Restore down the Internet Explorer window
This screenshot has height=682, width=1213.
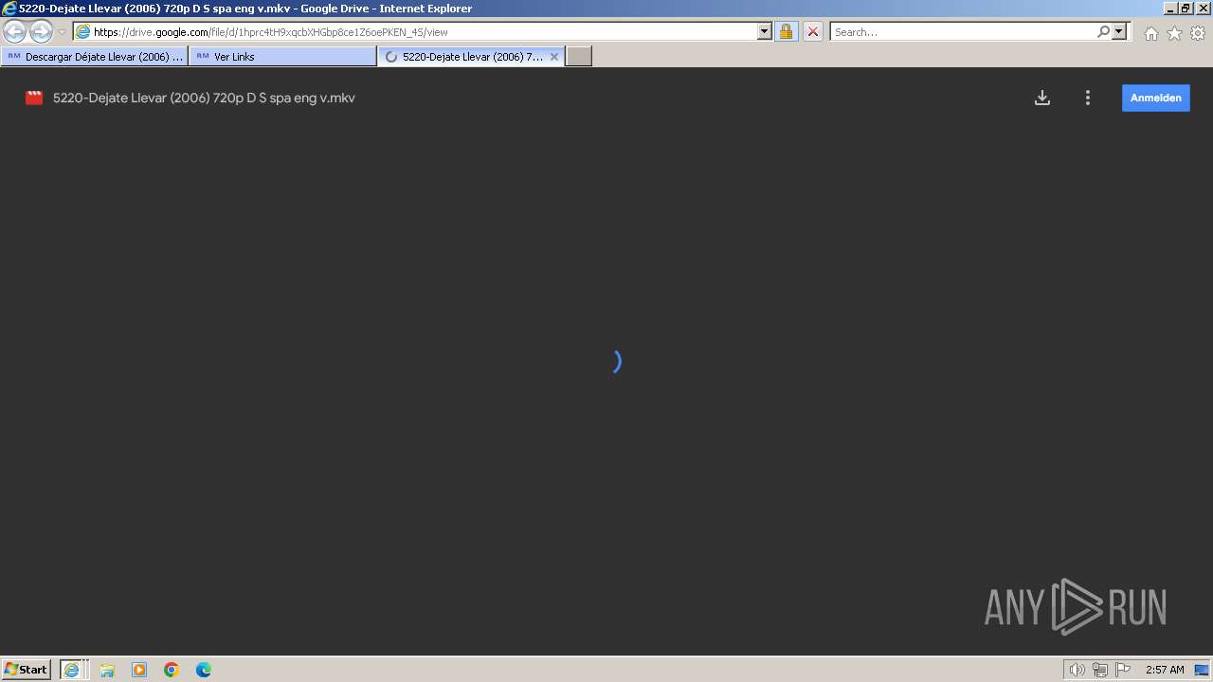[x=1186, y=9]
